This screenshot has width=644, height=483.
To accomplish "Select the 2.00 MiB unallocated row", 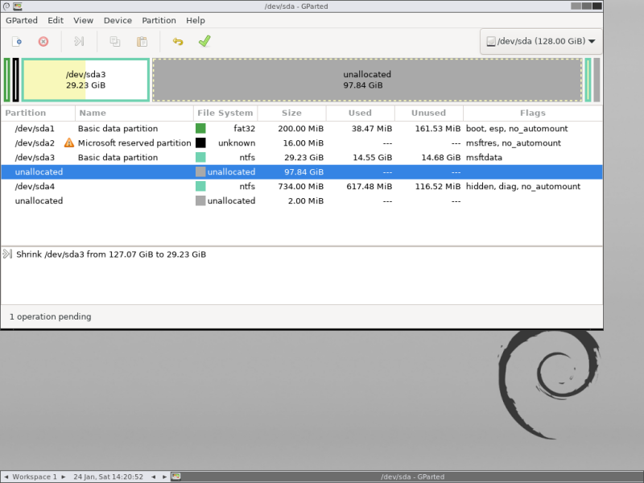I will [302, 200].
